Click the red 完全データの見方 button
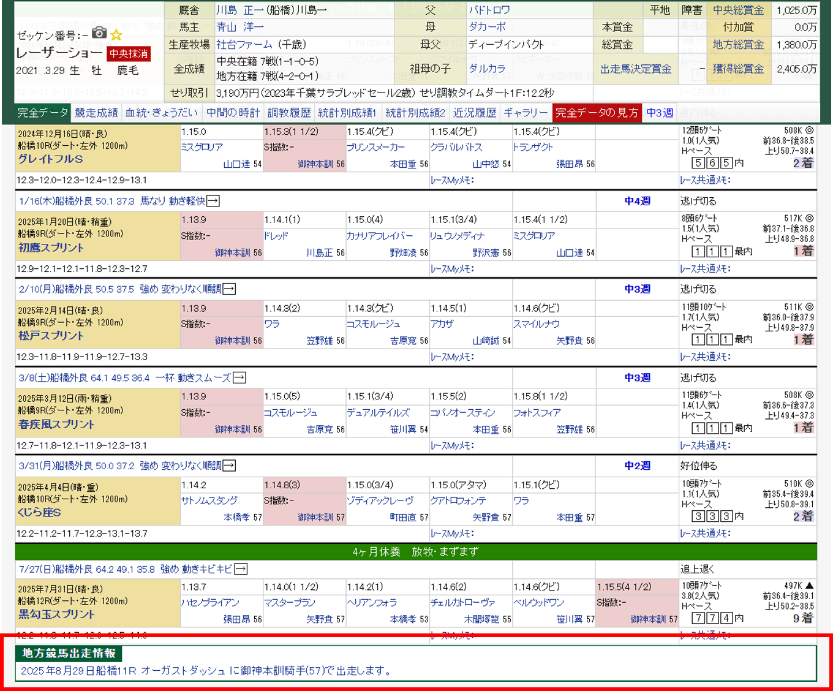This screenshot has width=833, height=691. pyautogui.click(x=597, y=113)
